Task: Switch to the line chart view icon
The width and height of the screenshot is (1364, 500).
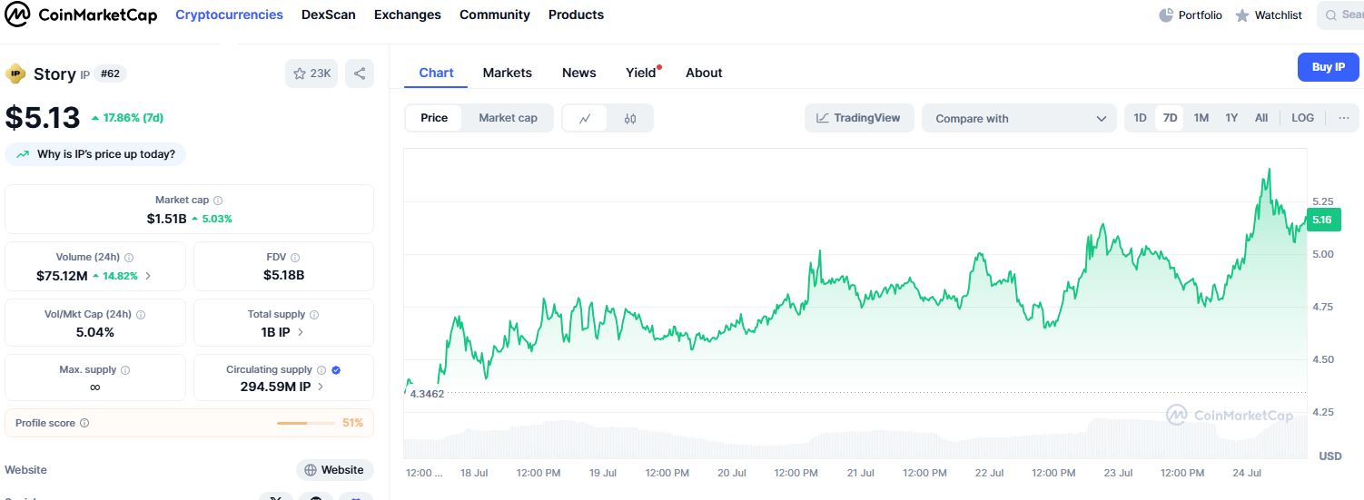Action: coord(586,118)
